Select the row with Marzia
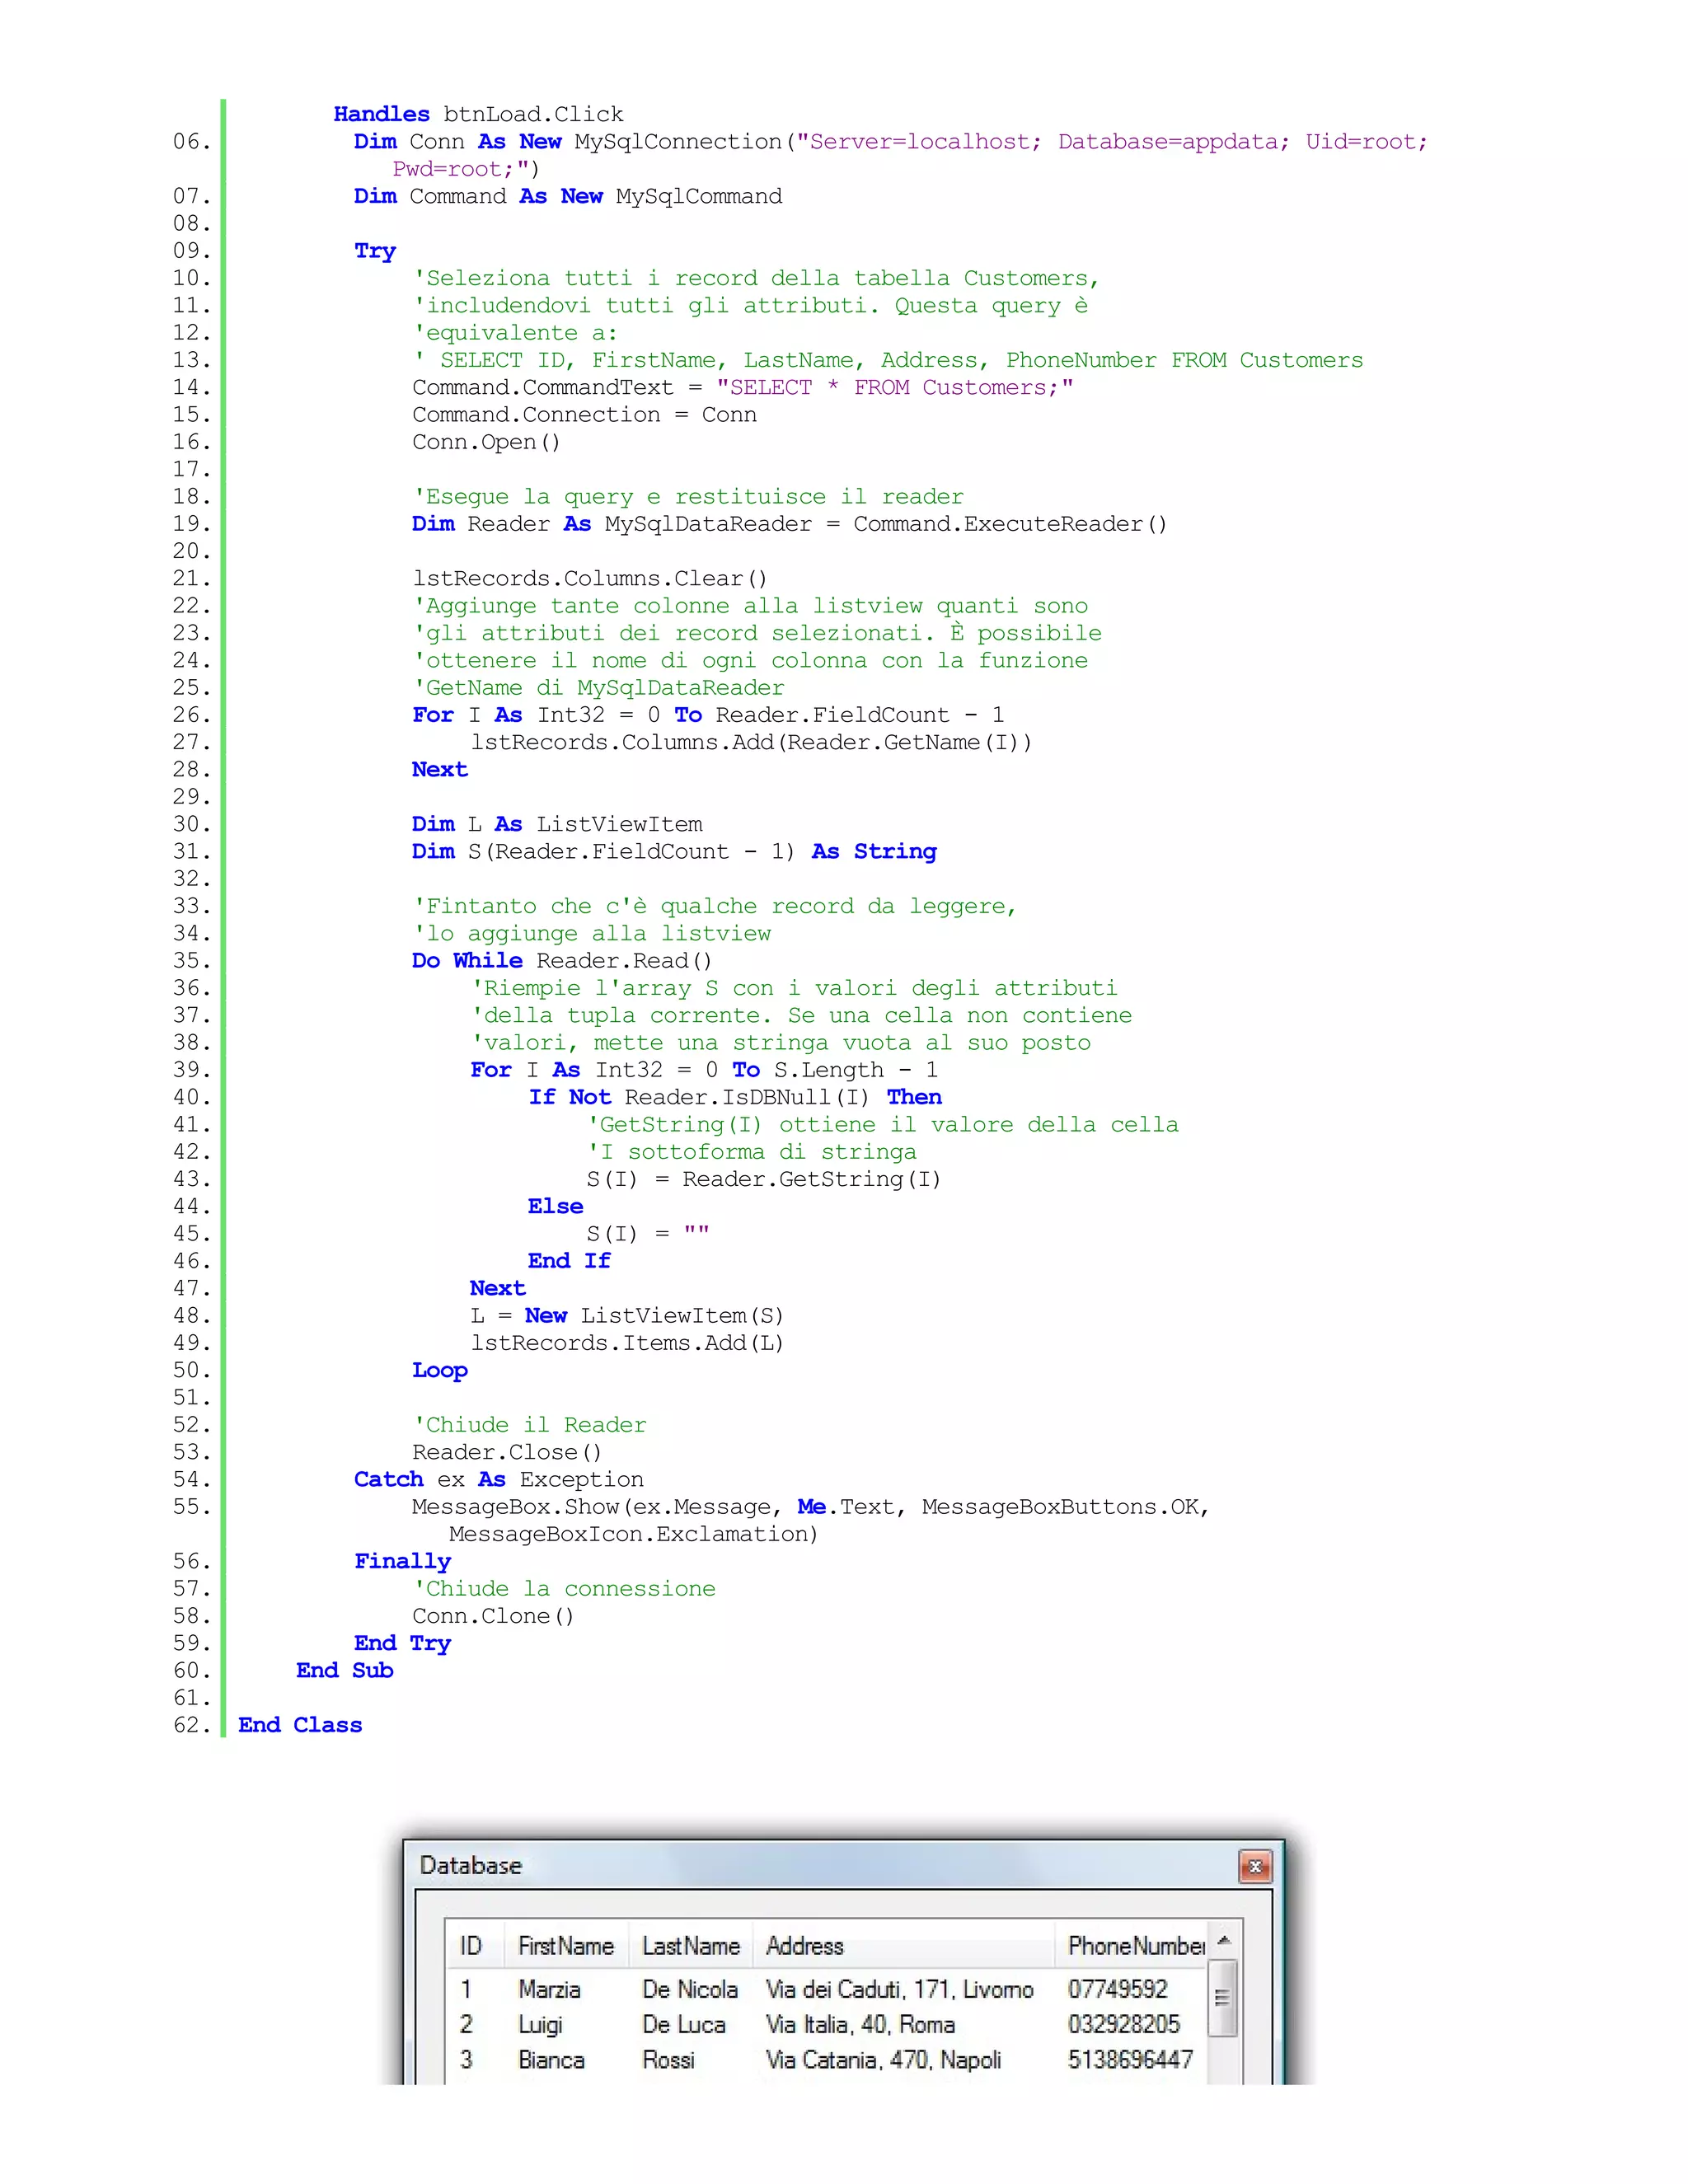 pyautogui.click(x=826, y=1989)
